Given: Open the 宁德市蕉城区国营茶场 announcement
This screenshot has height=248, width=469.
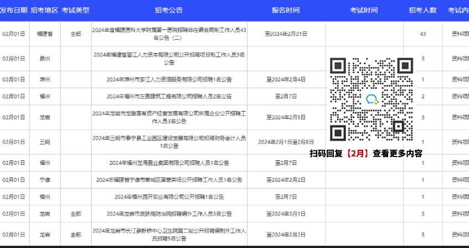Looking at the screenshot, I should click(169, 180).
